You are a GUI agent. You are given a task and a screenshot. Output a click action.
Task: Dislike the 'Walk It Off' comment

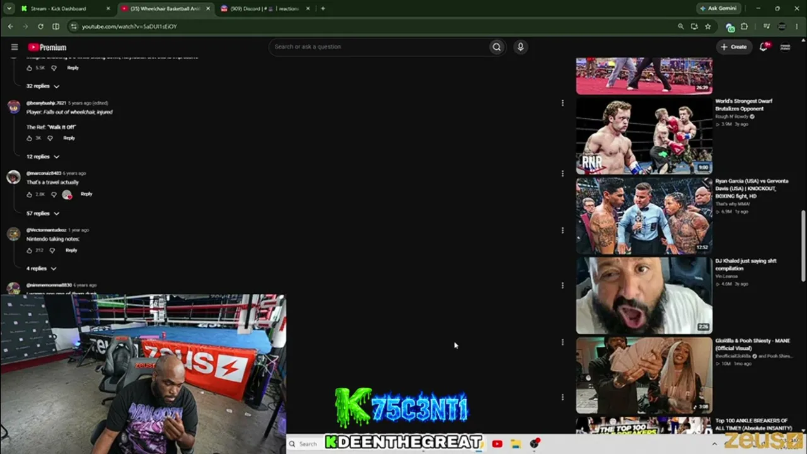(50, 138)
